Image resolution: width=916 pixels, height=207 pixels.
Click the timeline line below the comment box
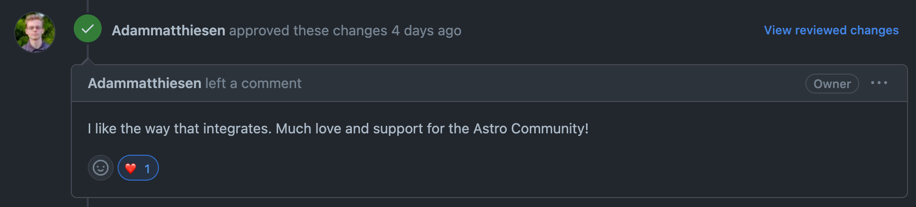click(x=88, y=202)
